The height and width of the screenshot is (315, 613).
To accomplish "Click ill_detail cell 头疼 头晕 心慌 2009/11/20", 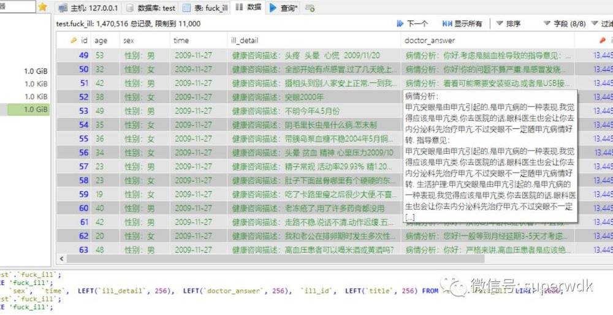I will click(x=314, y=56).
